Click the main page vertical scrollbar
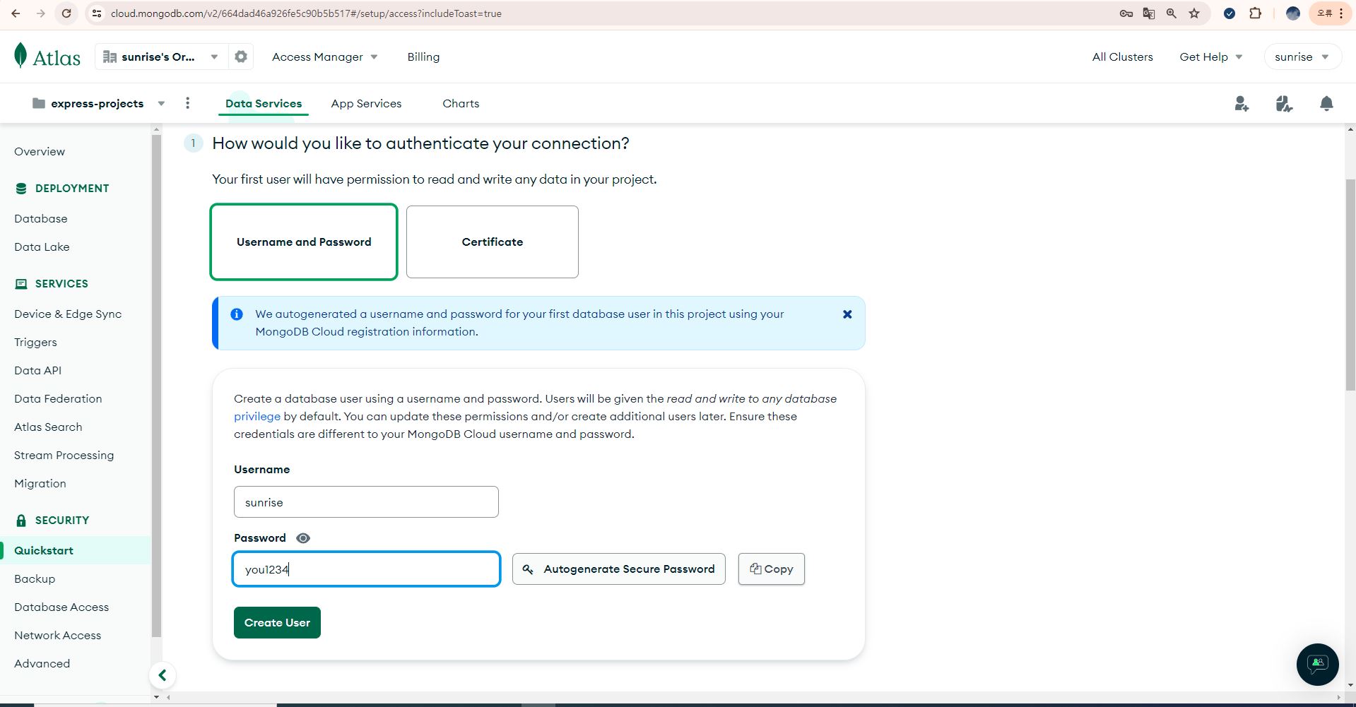 pos(1350,284)
